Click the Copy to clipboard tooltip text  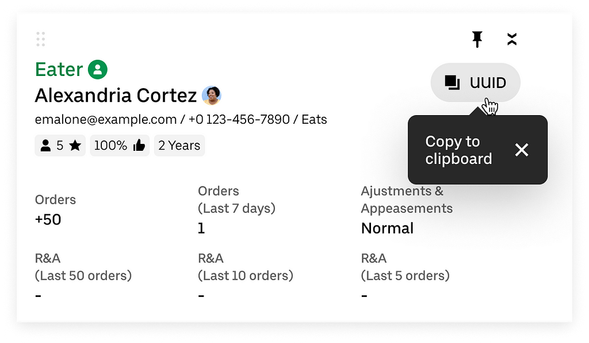click(458, 150)
